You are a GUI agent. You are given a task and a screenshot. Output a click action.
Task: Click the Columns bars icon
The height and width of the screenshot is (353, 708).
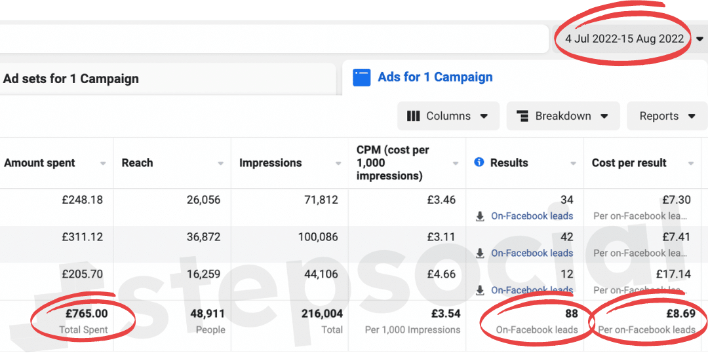coord(413,116)
